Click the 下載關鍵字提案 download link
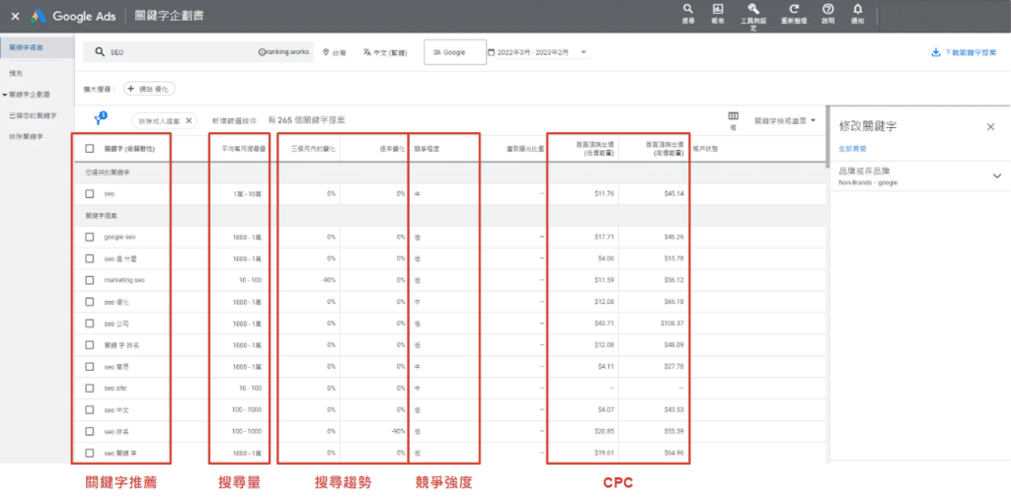 971,53
